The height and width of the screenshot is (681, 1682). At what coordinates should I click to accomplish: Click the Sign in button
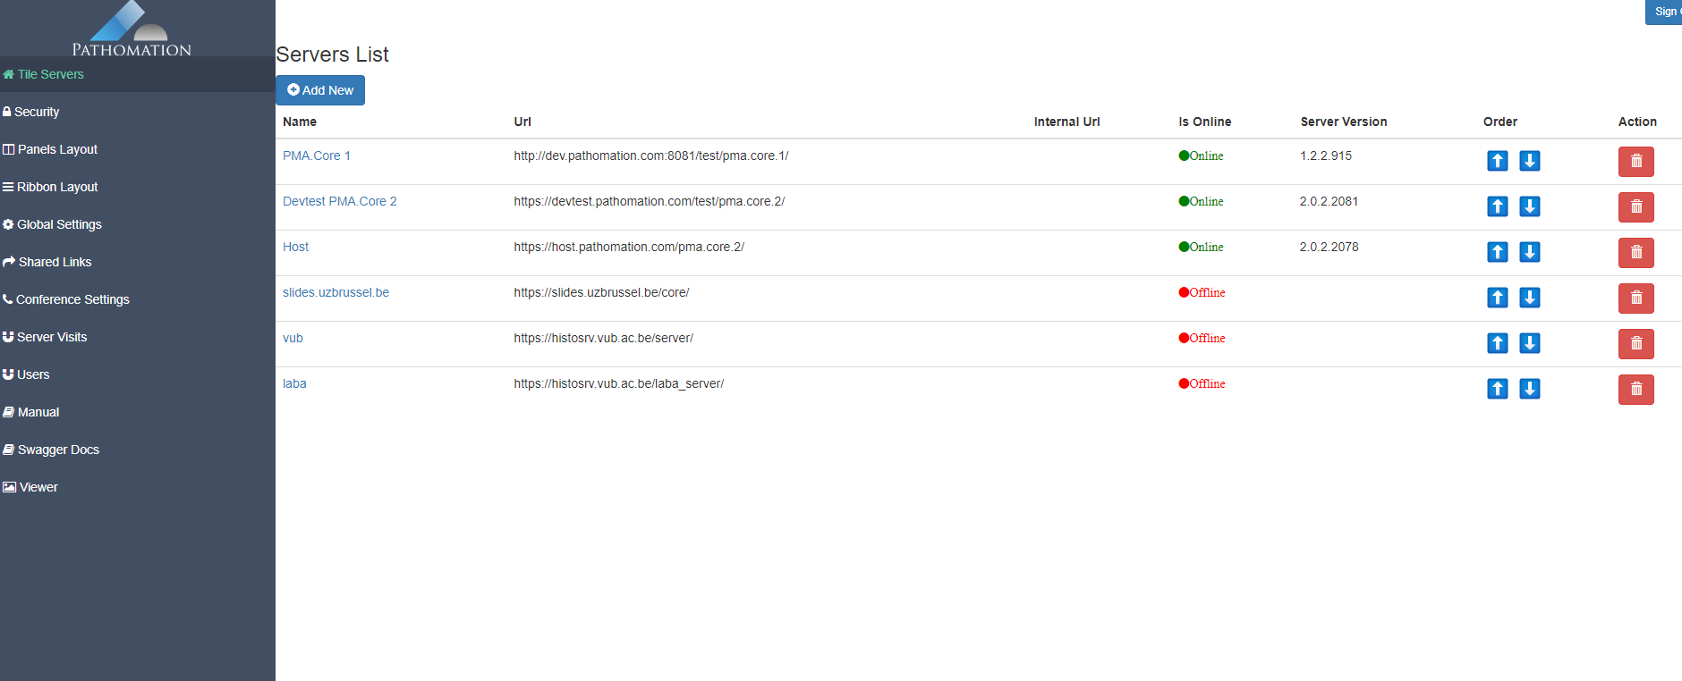[1665, 12]
